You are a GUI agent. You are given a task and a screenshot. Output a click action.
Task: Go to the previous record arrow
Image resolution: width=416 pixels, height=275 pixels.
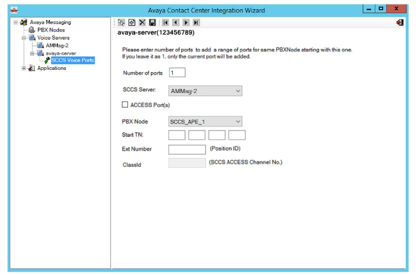coord(175,23)
